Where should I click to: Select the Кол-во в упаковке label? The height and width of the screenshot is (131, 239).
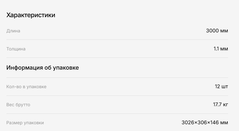point(26,86)
